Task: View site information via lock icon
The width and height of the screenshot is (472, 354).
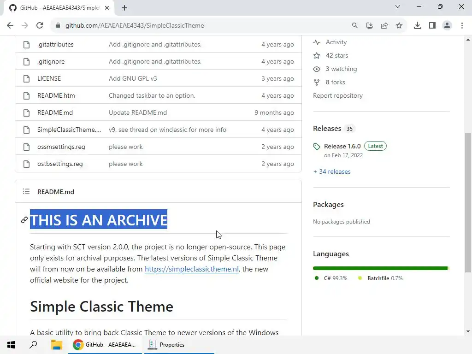Action: [x=58, y=26]
